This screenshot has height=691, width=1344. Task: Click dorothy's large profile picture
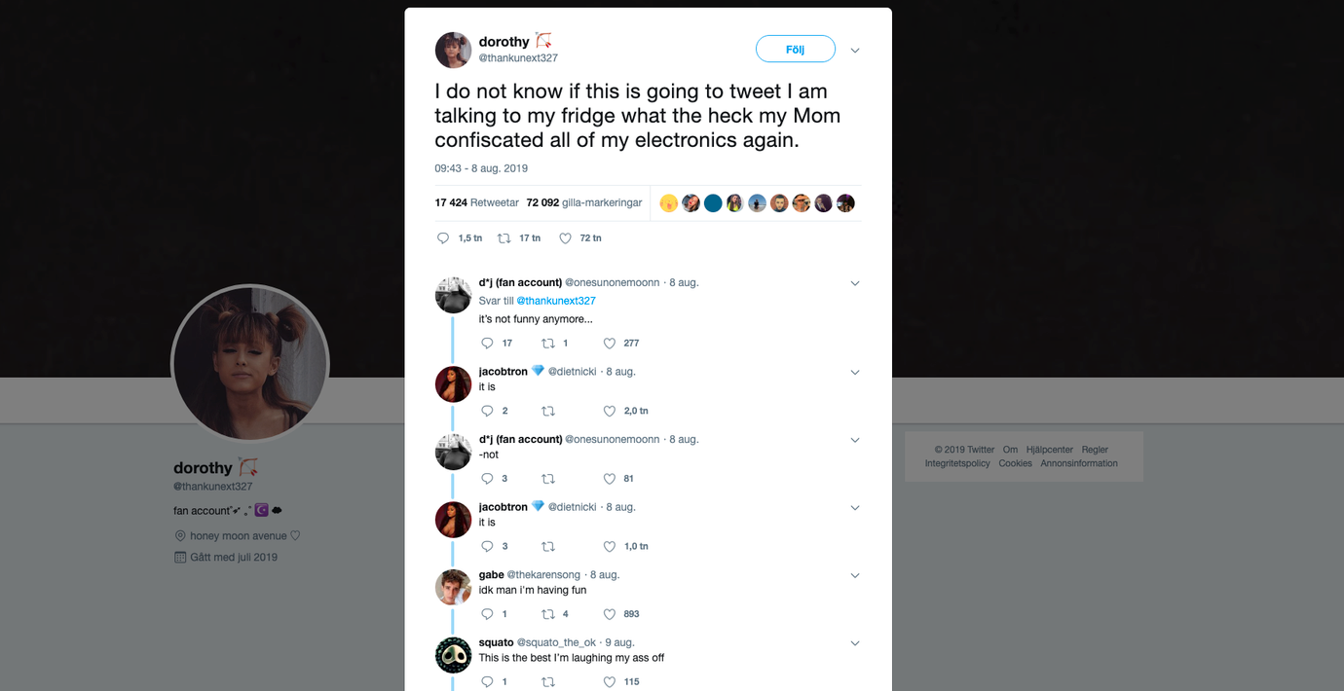pos(250,363)
